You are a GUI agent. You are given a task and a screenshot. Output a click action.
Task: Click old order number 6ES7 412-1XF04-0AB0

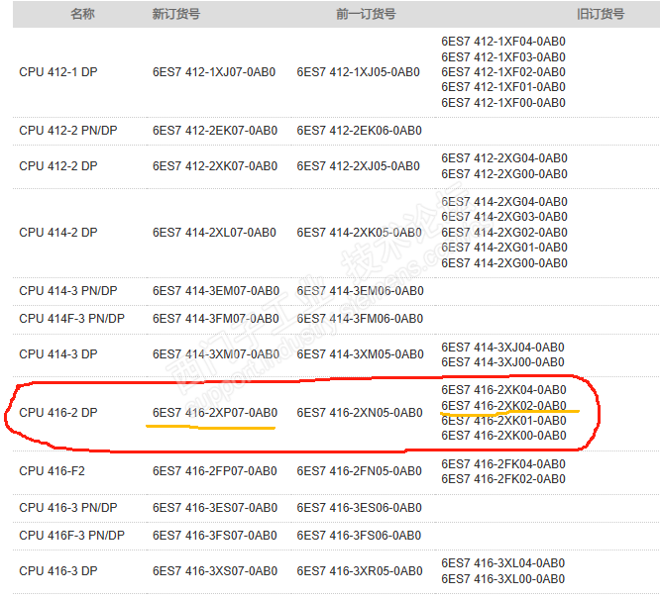(x=503, y=42)
